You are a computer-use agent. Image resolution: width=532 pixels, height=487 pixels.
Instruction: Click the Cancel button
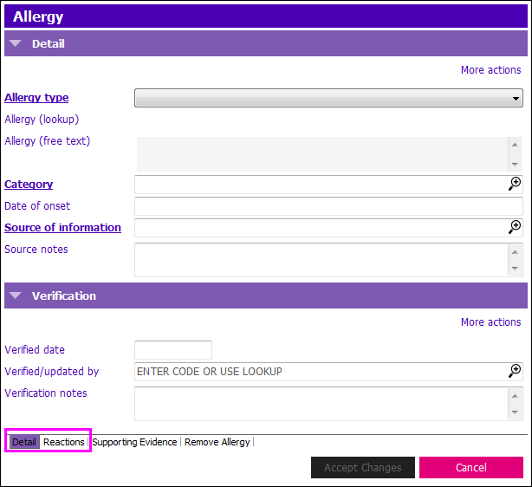[x=471, y=467]
